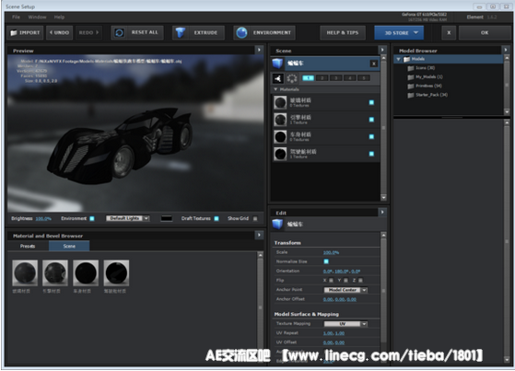Screen dimensions: 515x371
Task: Open the Default Lights dropdown
Action: (x=127, y=218)
